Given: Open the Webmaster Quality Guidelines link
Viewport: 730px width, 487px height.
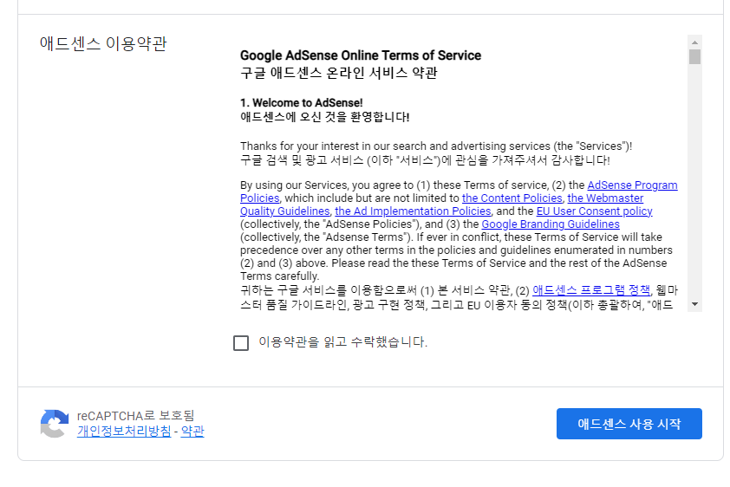Looking at the screenshot, I should pos(605,198).
